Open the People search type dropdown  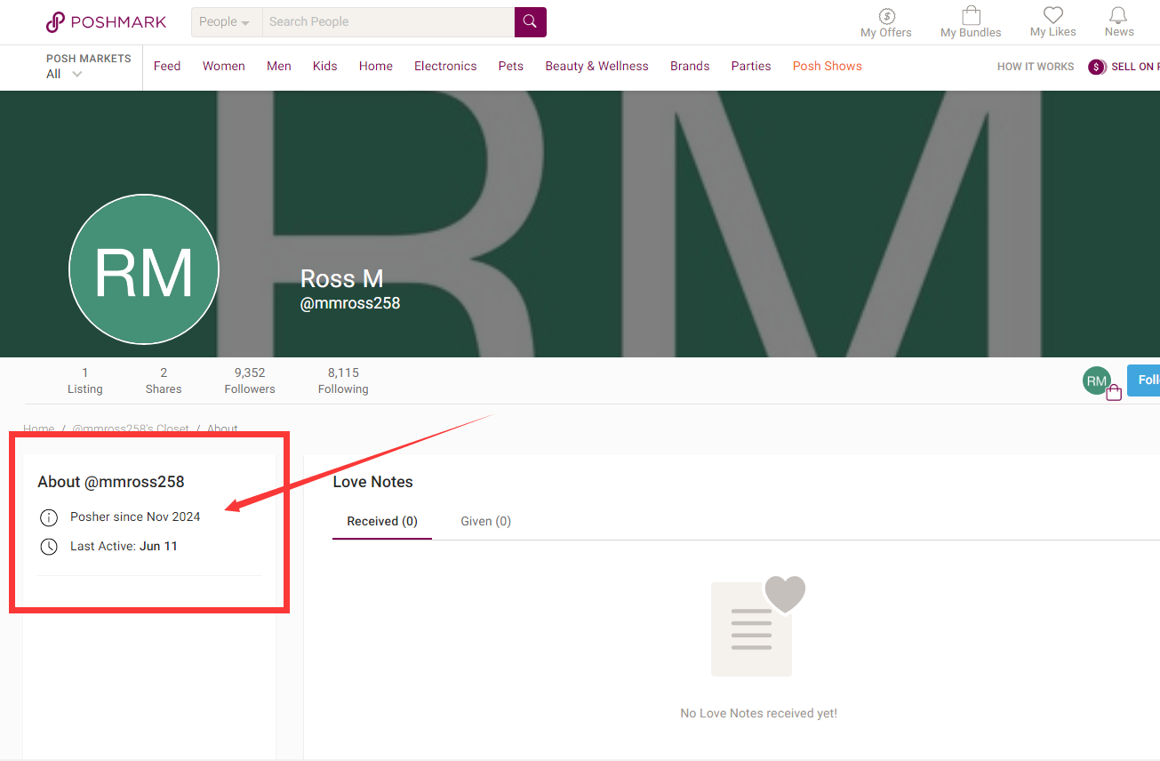point(227,22)
